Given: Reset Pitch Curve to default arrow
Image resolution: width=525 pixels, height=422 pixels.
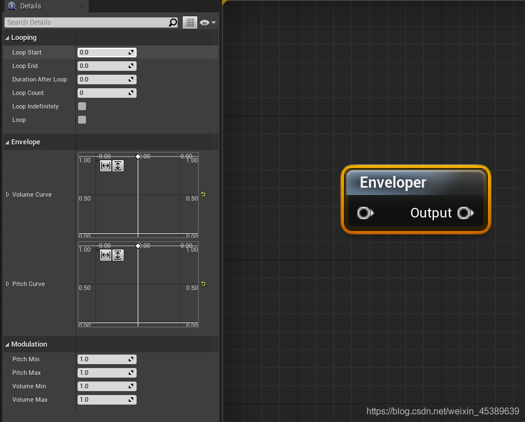Looking at the screenshot, I should point(203,284).
